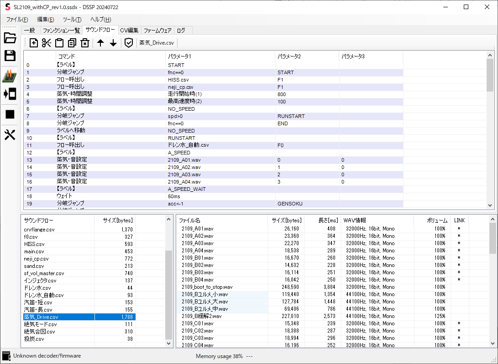498x364 pixels.
Task: Select main.csv in the sound flow list
Action: click(34, 251)
